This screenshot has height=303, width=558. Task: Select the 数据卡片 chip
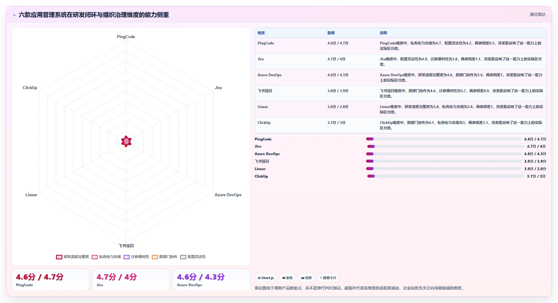(x=328, y=278)
